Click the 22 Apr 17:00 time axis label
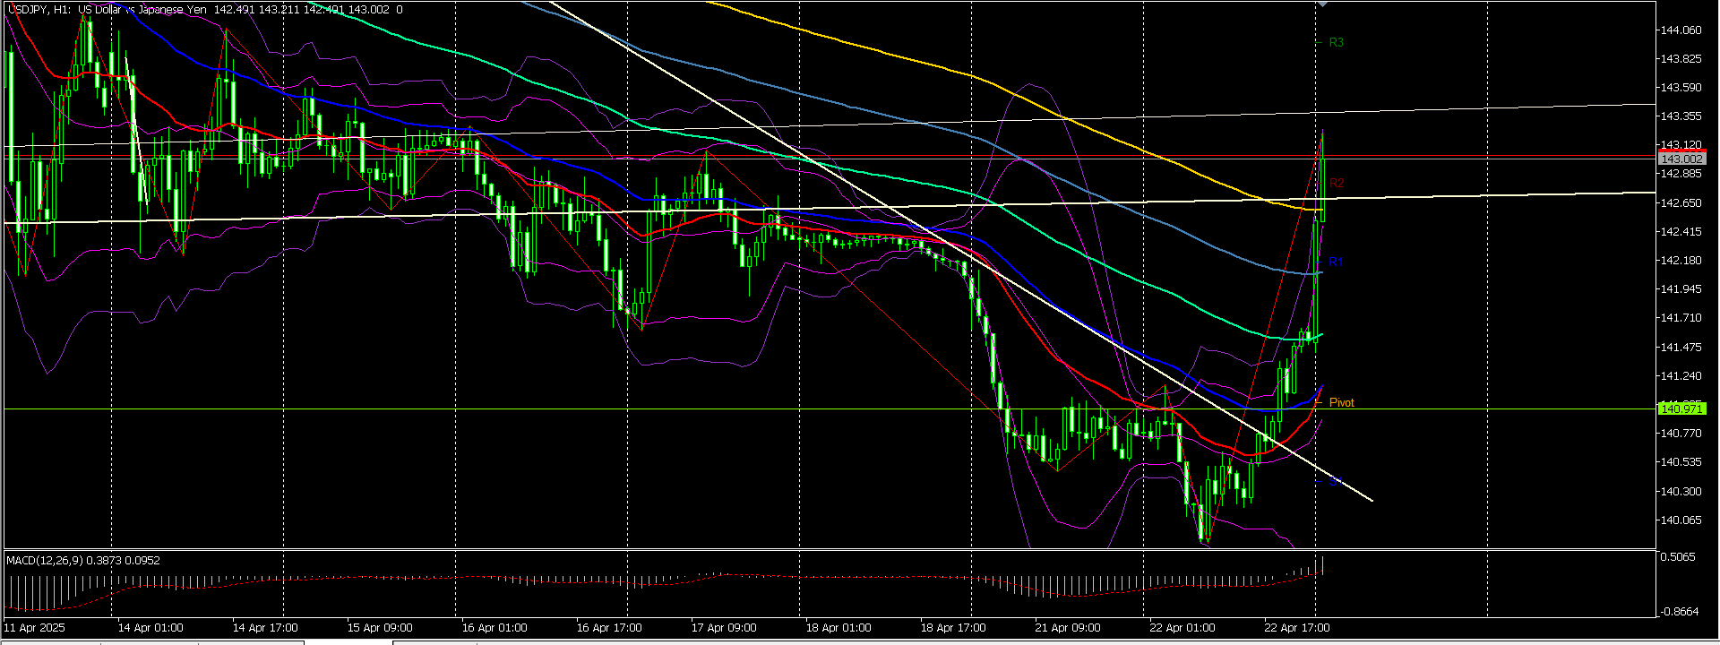 click(x=1296, y=628)
